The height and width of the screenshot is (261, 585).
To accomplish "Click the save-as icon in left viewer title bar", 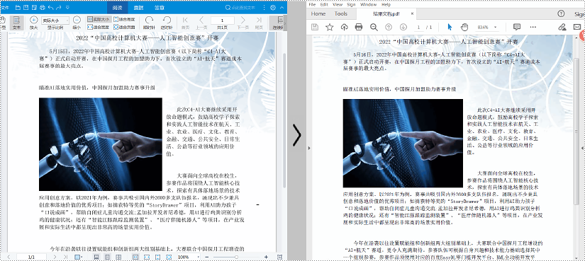I will pos(34,8).
